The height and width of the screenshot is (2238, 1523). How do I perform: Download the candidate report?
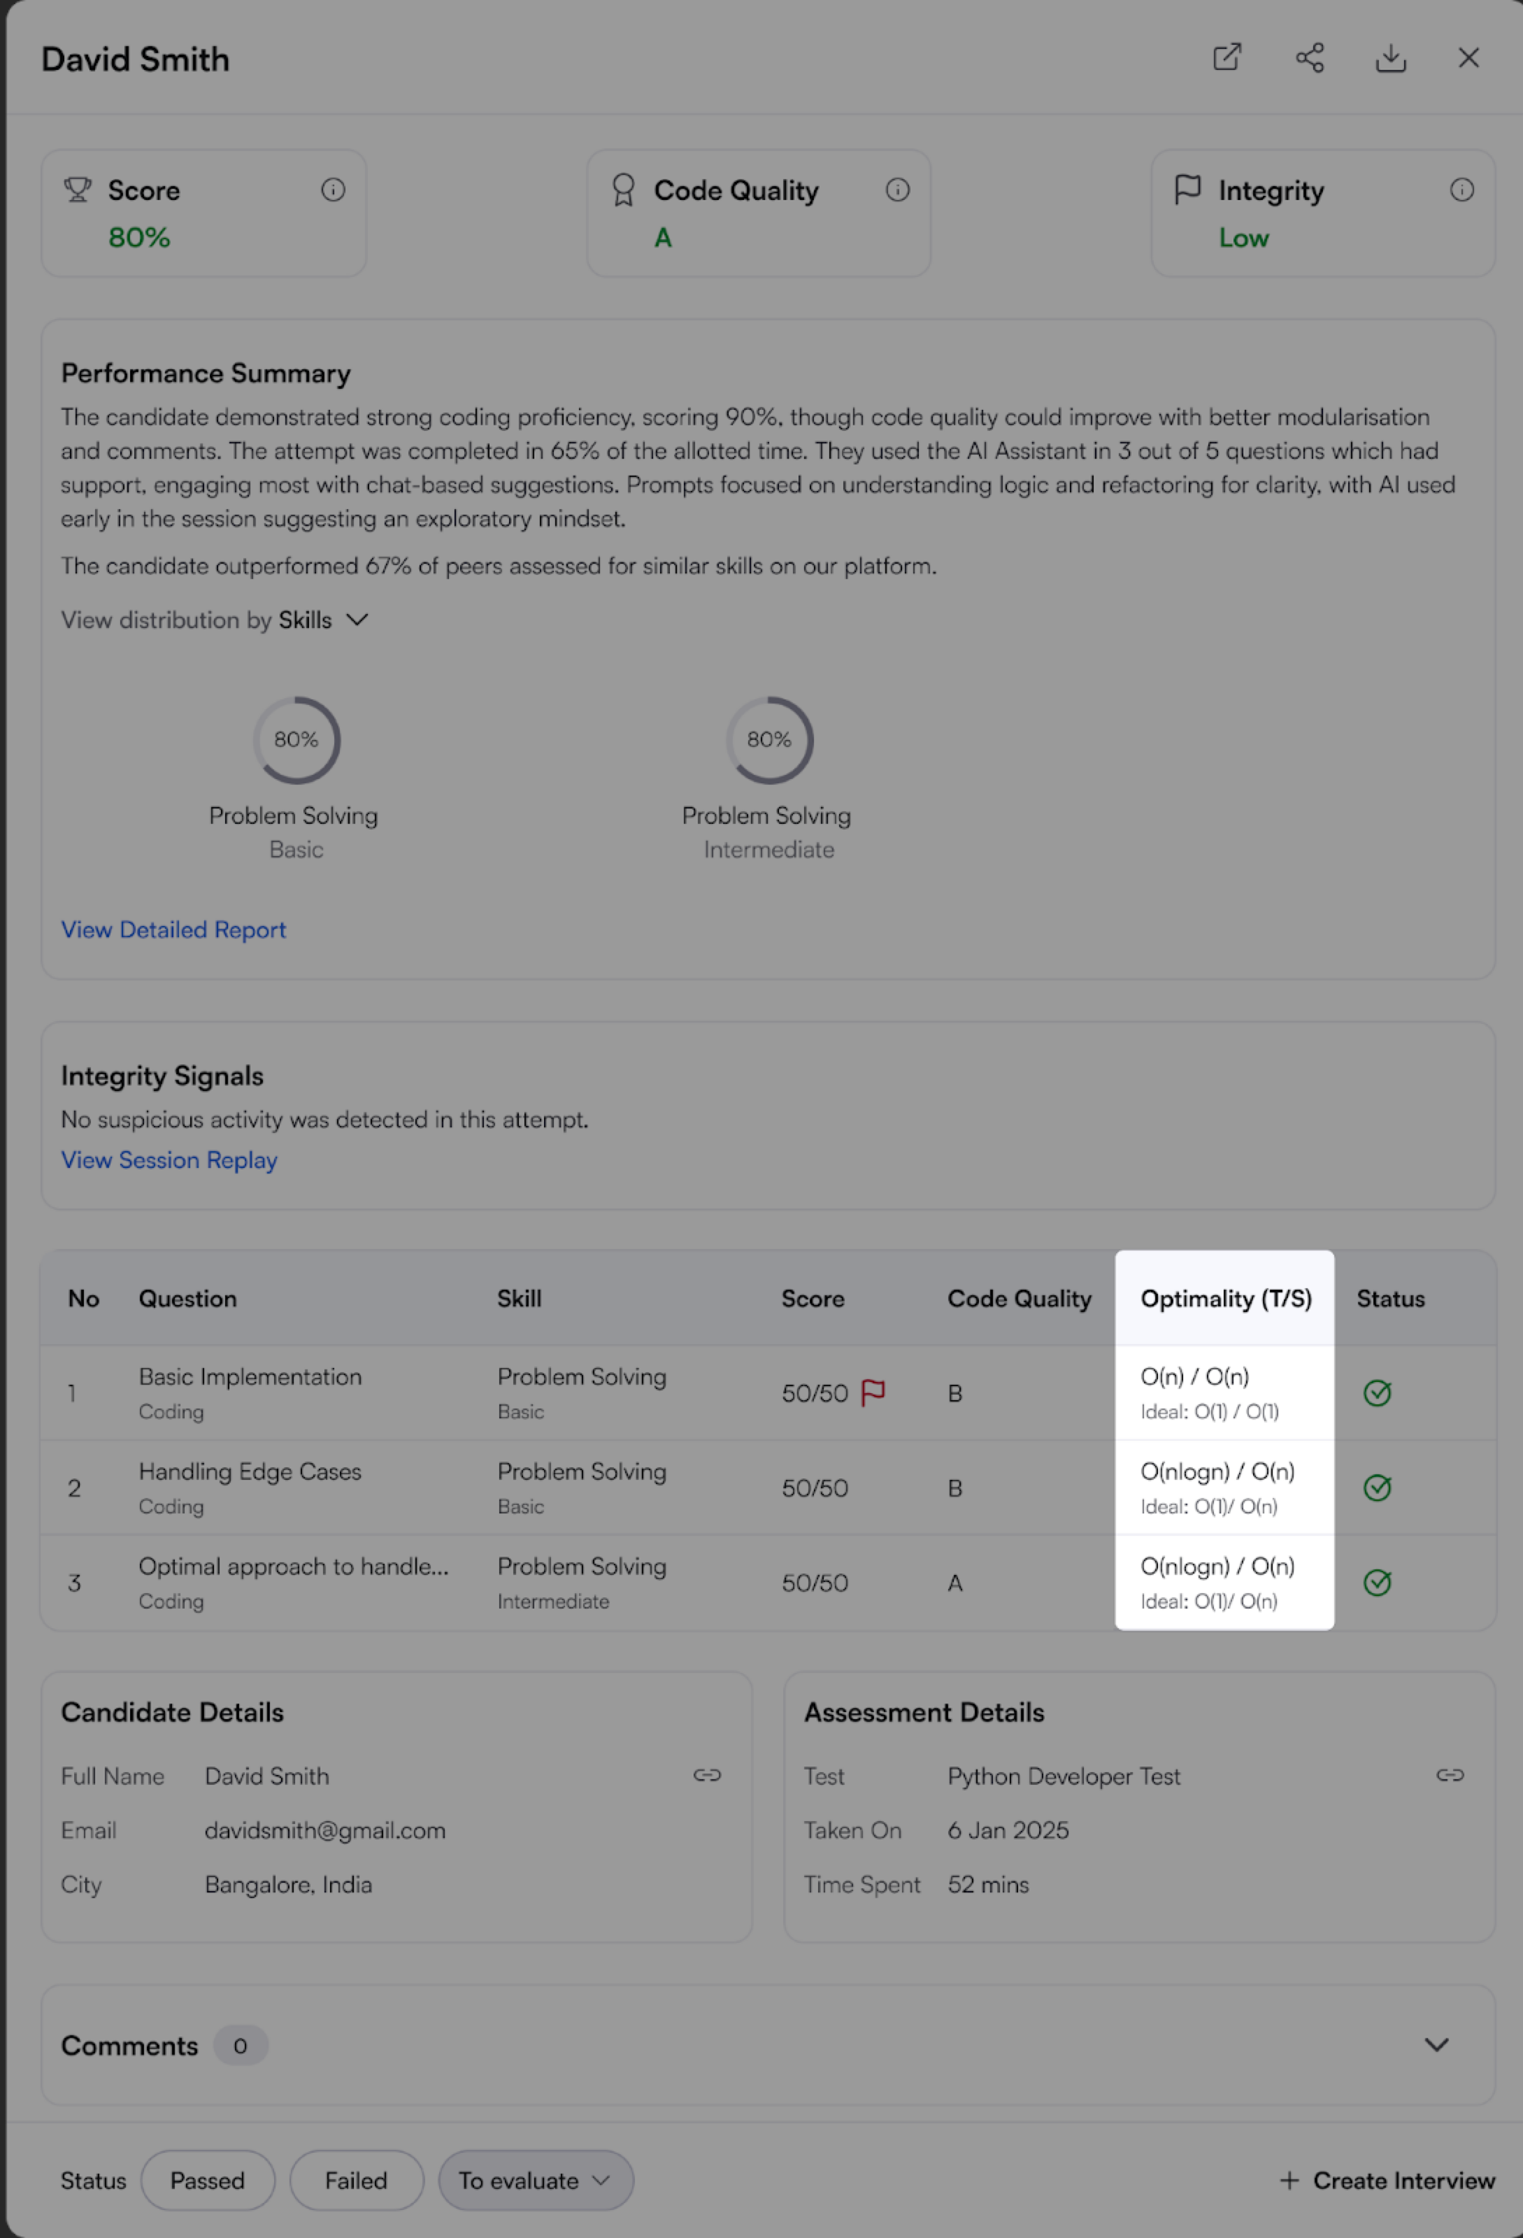coord(1390,58)
